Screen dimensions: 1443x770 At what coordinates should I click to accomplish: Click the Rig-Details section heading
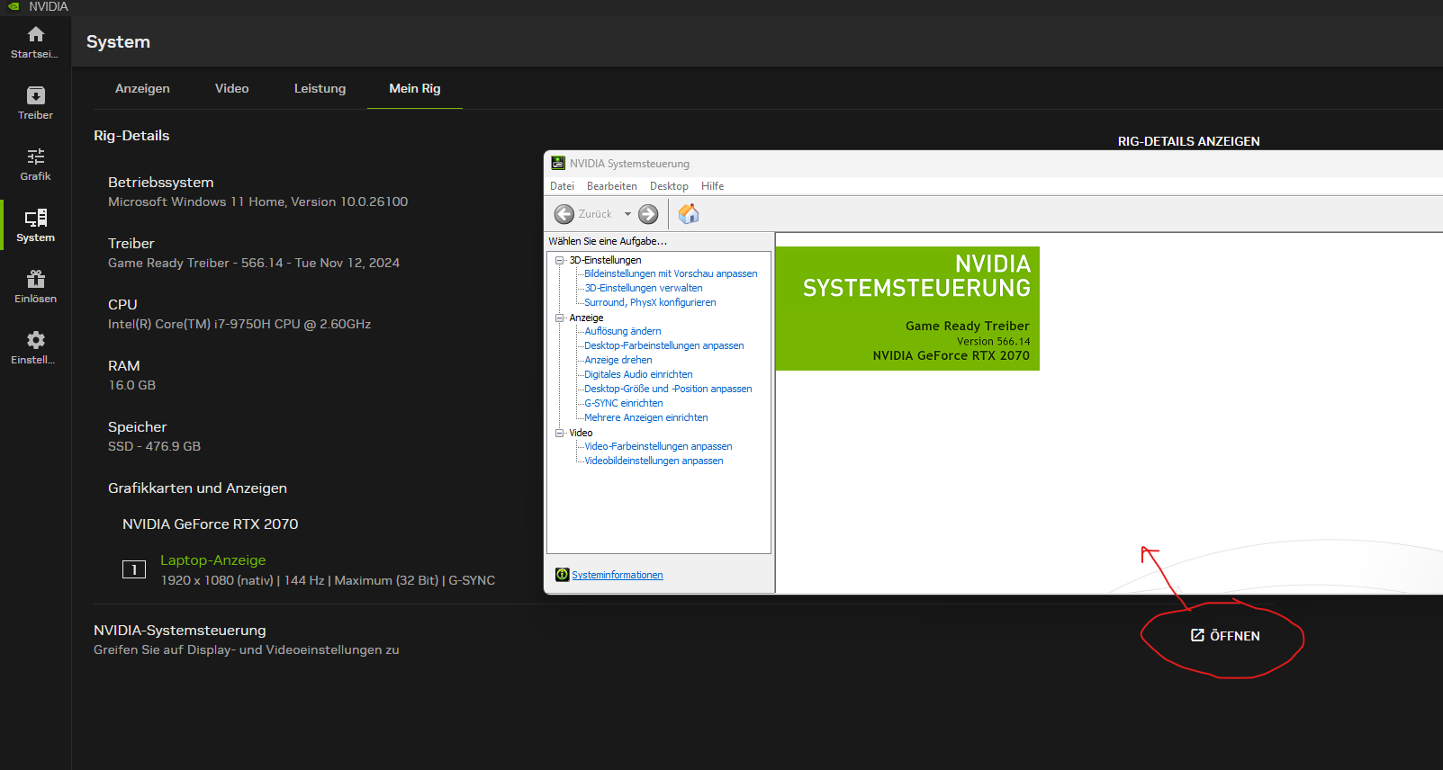[131, 136]
